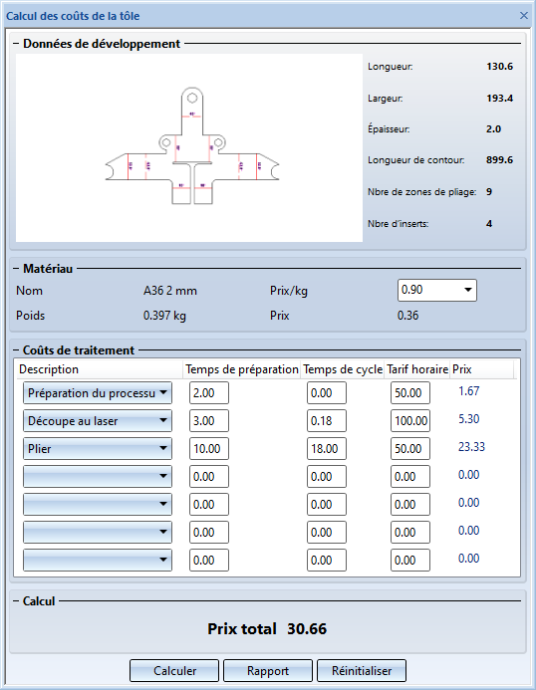The height and width of the screenshot is (690, 536).
Task: Edit Plier cycle time 18.00
Action: point(327,448)
